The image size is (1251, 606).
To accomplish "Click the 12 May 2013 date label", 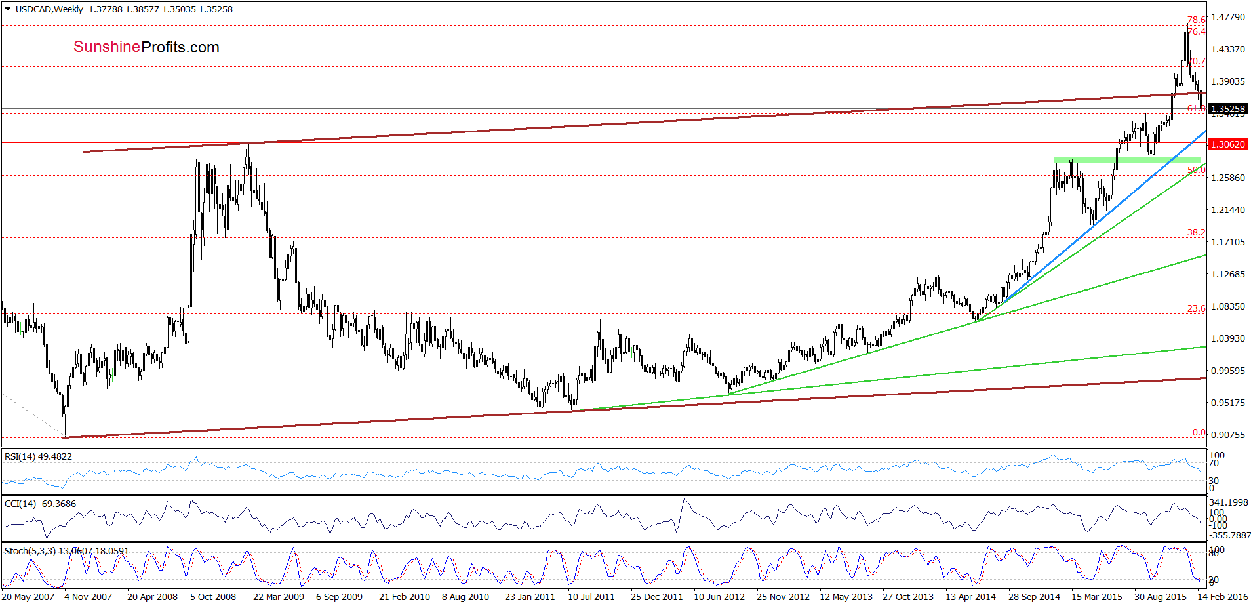I will coord(846,597).
